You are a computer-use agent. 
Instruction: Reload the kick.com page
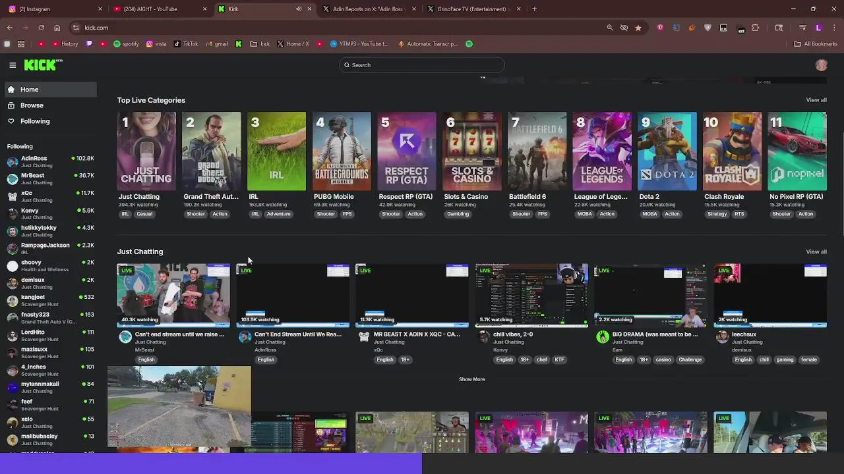(x=41, y=28)
